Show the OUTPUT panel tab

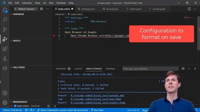click(78, 69)
